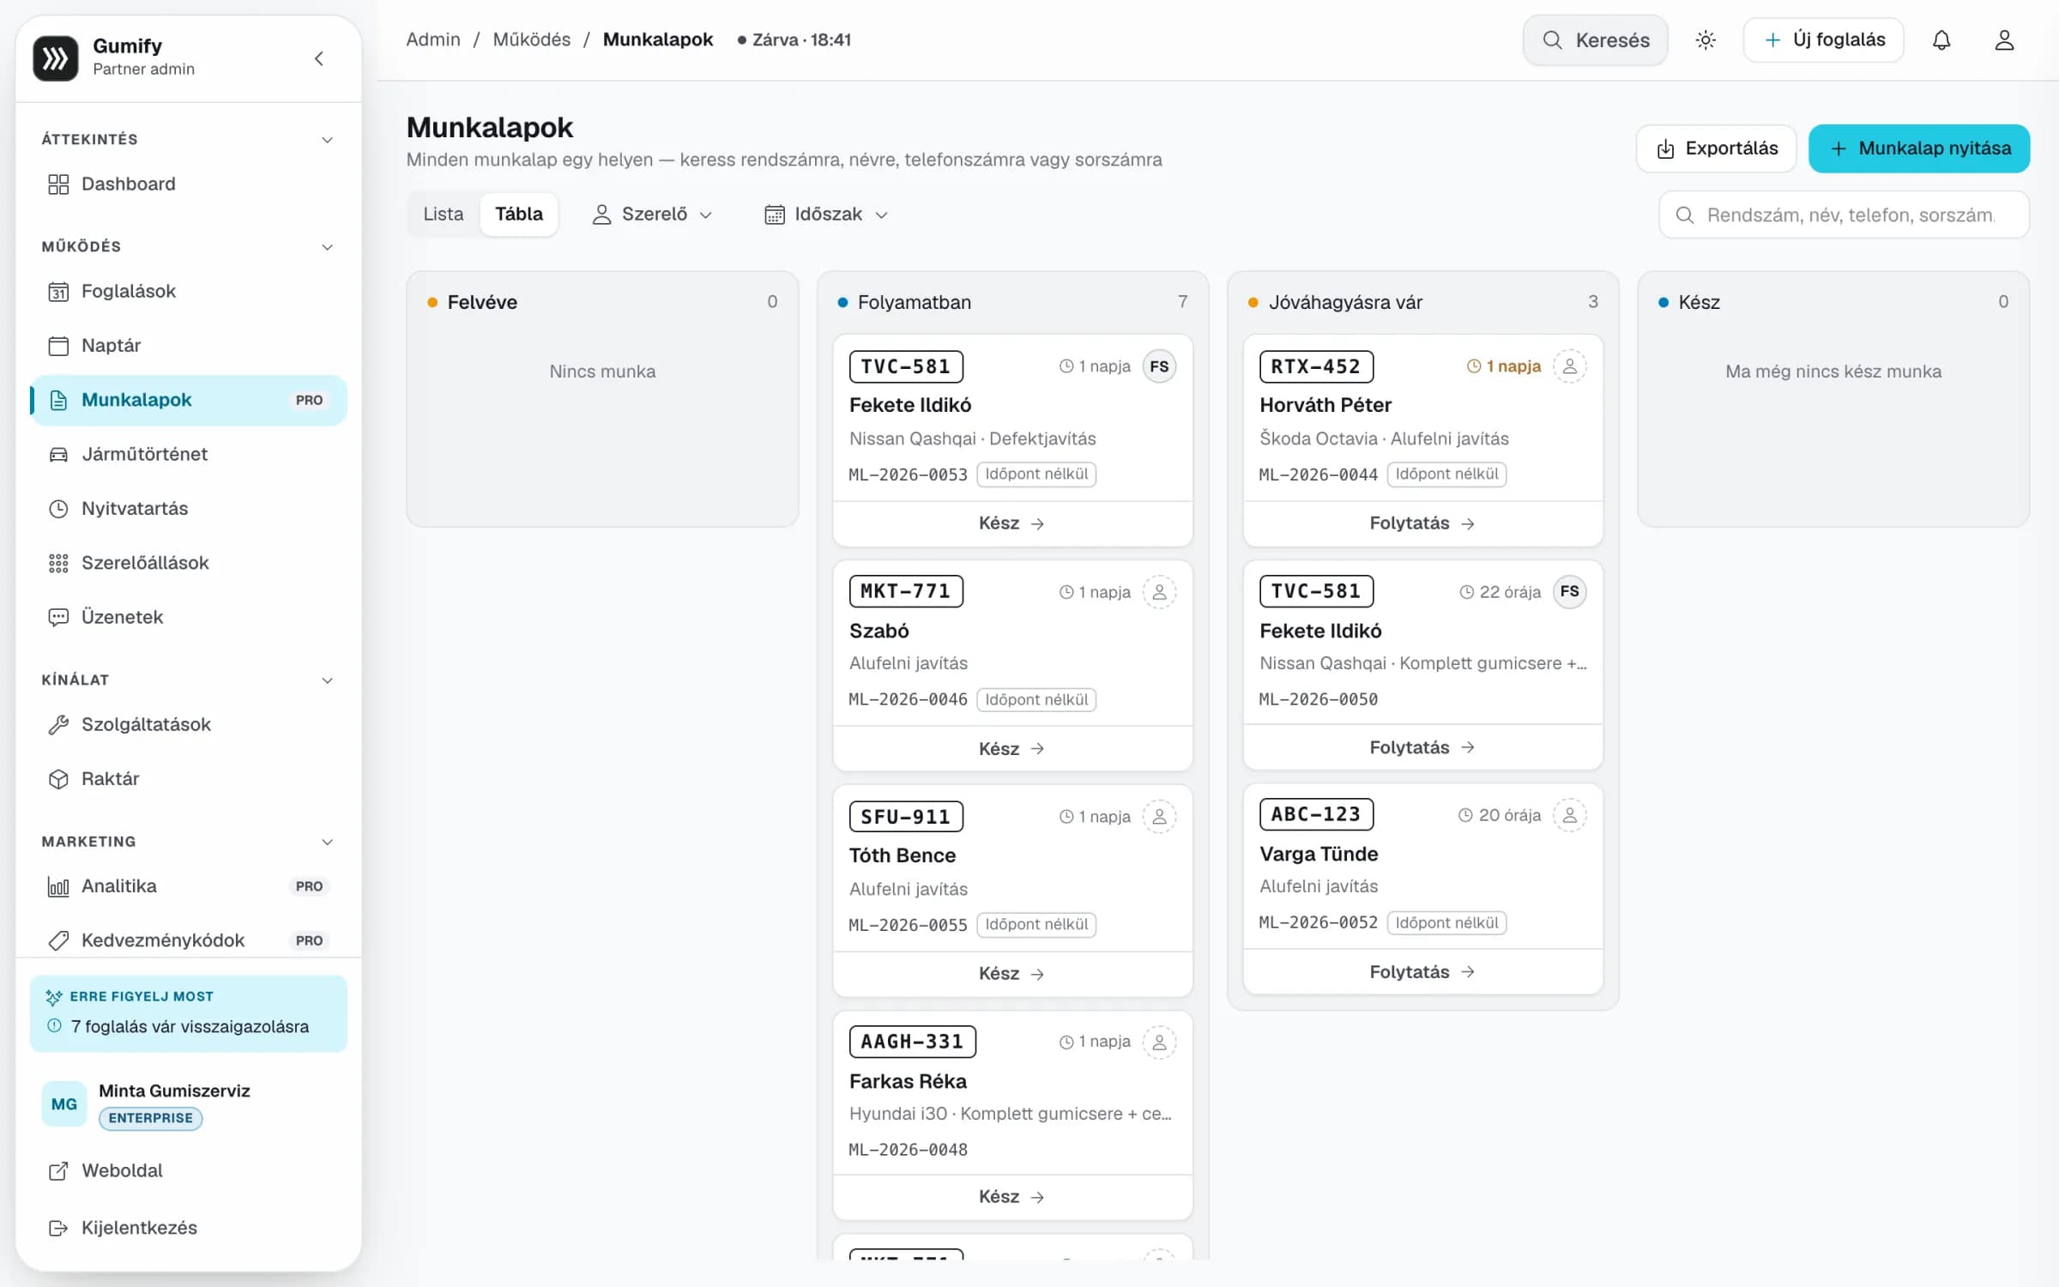Screen dimensions: 2059x1287
Task: Click the Rendszám, név, telefon search field
Action: tap(1844, 214)
